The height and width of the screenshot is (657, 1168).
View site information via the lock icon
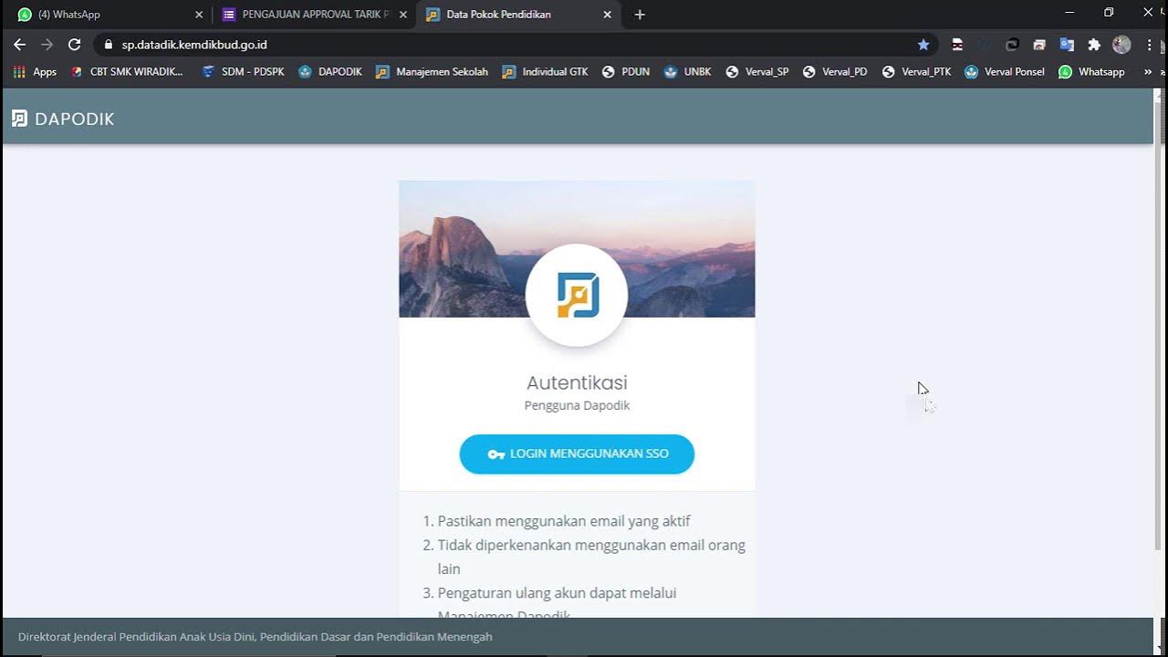108,44
